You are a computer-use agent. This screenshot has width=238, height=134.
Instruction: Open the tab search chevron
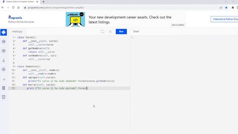pyautogui.click(x=226, y=1)
